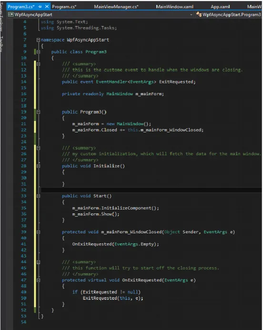Click m_mainForm.Closed on line 22
This screenshot has height=330, width=263.
[x=94, y=130]
